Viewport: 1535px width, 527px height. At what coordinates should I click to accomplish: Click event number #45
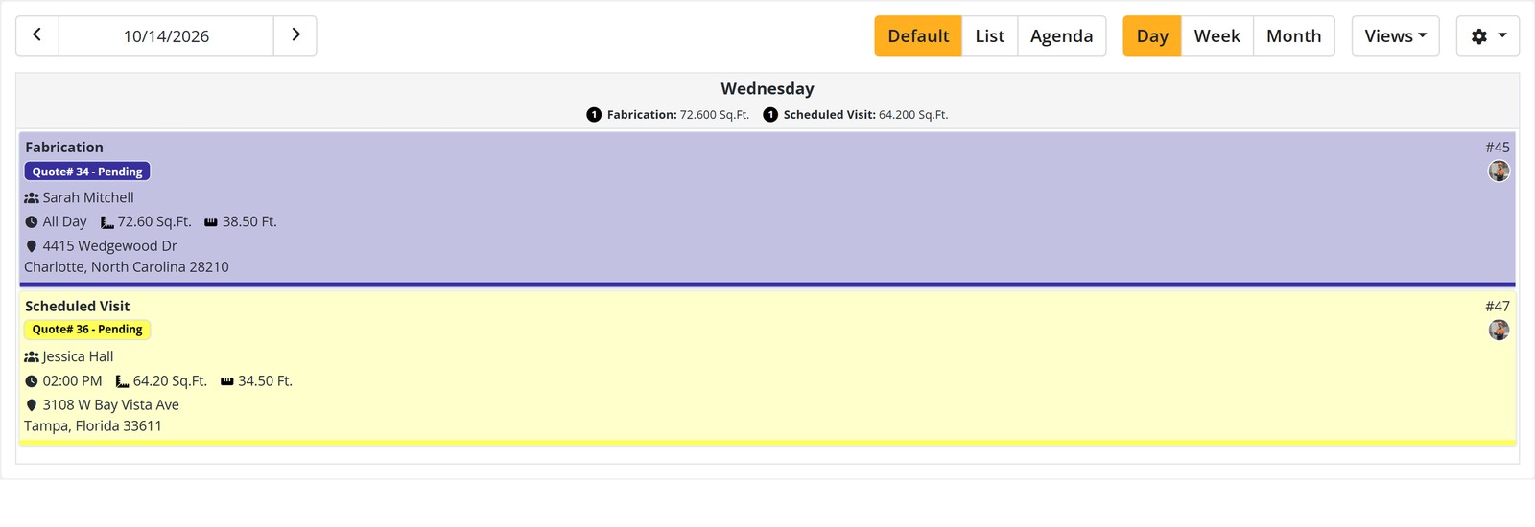pyautogui.click(x=1498, y=148)
